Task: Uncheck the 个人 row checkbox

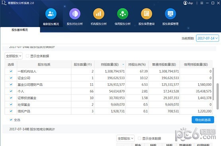Action: [x=11, y=91]
